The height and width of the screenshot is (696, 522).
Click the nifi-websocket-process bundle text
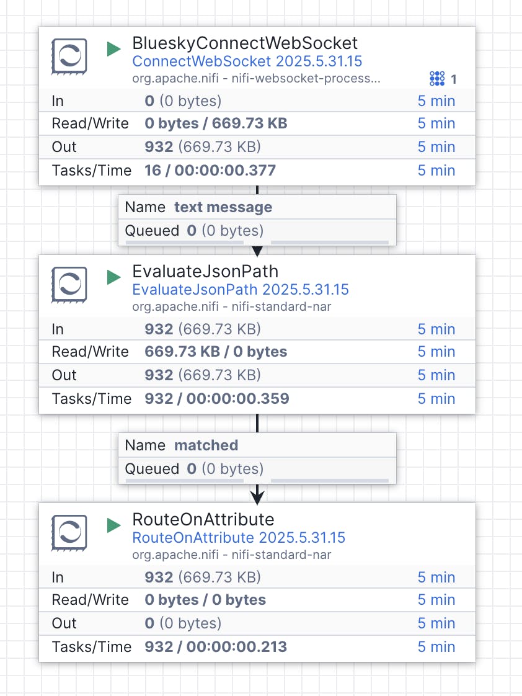256,79
